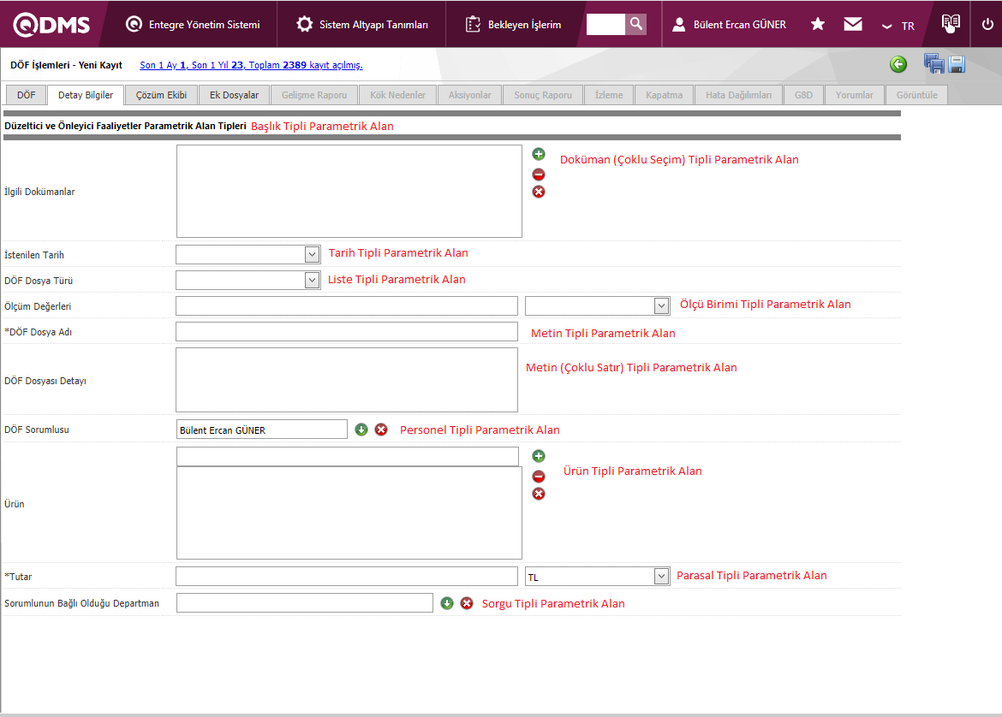This screenshot has height=717, width=1002.
Task: Open the G8D tab
Action: click(803, 95)
